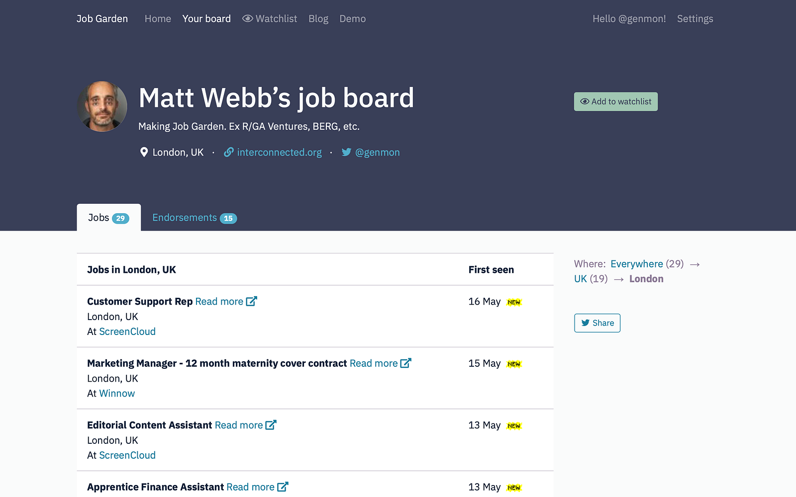Switch to the Endorsements tab
796x497 pixels.
tap(195, 218)
